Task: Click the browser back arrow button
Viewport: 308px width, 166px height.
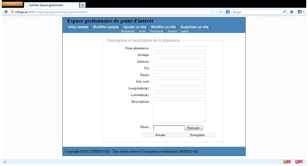Action: click(x=6, y=12)
